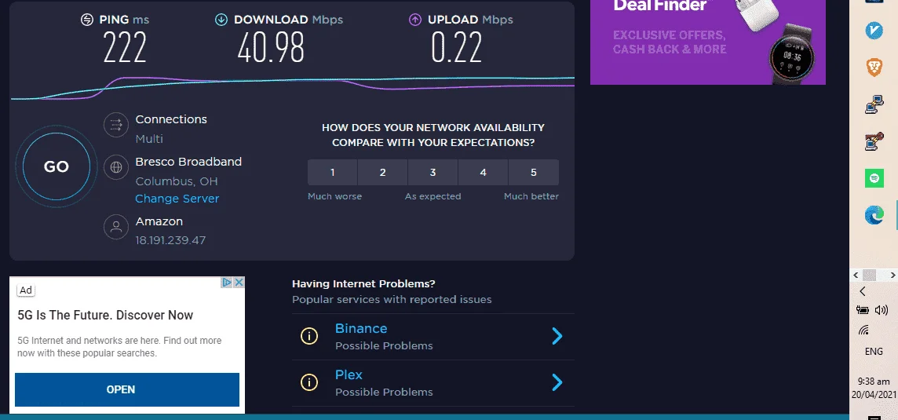Click the upload arrow icon
This screenshot has height=420, width=898.
click(415, 20)
